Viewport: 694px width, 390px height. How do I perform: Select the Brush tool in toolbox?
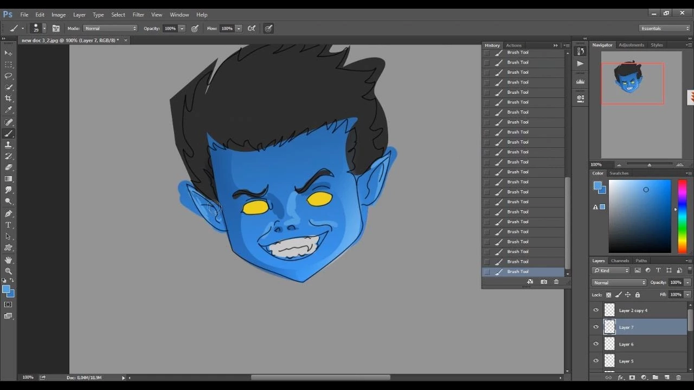(8, 134)
